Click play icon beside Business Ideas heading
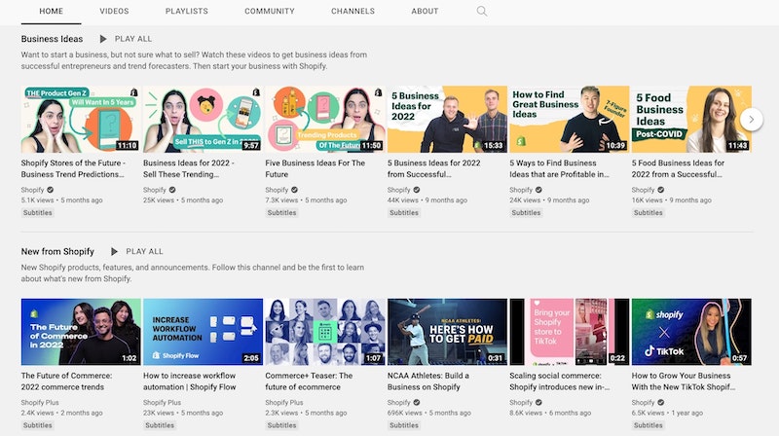This screenshot has width=779, height=436. click(x=103, y=39)
